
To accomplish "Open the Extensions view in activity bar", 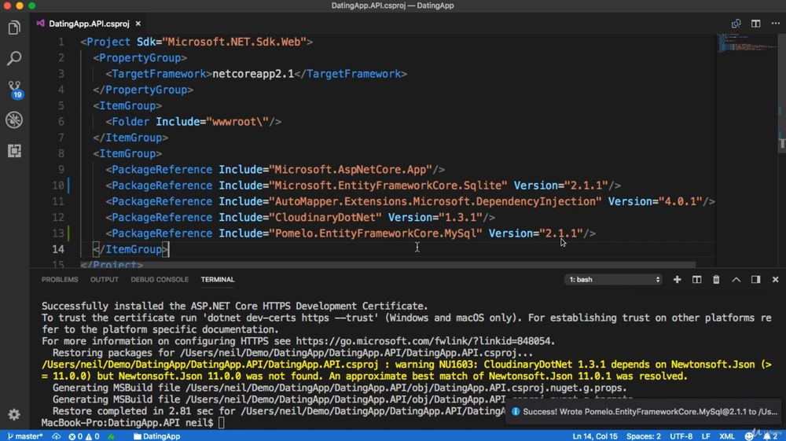I will pyautogui.click(x=14, y=150).
